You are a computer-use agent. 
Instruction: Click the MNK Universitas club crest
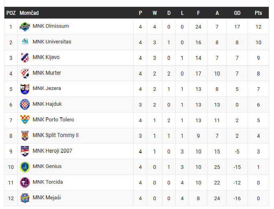coord(25,42)
